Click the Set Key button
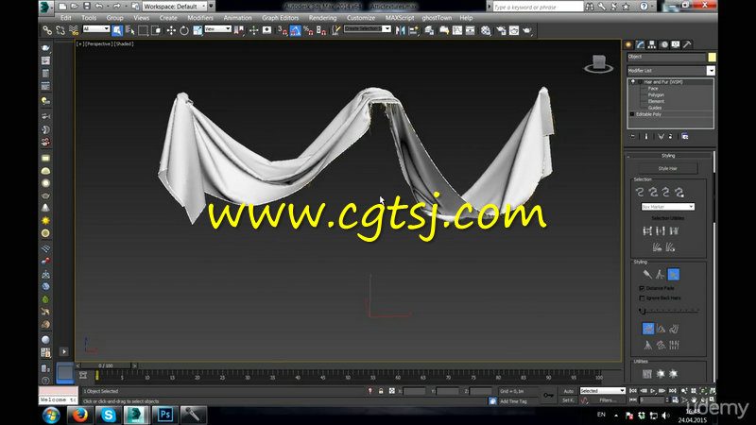This screenshot has width=756, height=425. pos(569,400)
